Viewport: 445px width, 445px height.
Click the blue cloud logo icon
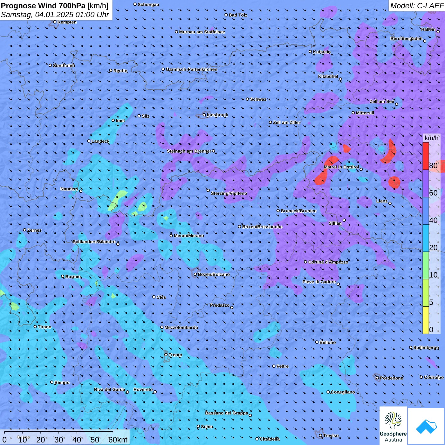[x=426, y=426]
